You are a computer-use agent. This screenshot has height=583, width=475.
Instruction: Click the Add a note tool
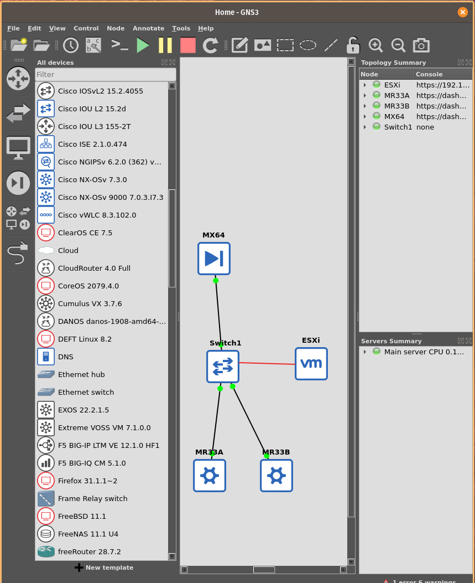click(x=239, y=45)
